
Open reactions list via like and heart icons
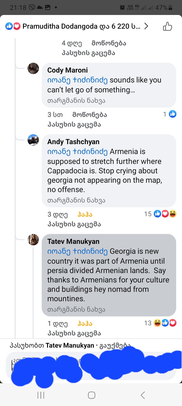[13, 26]
